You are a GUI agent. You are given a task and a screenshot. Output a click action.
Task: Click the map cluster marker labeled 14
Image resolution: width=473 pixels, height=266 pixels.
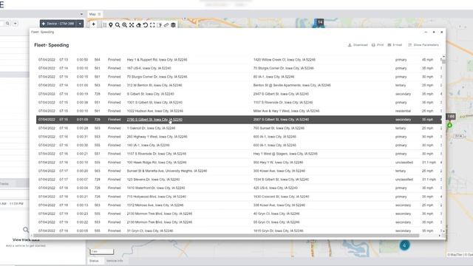(x=320, y=22)
